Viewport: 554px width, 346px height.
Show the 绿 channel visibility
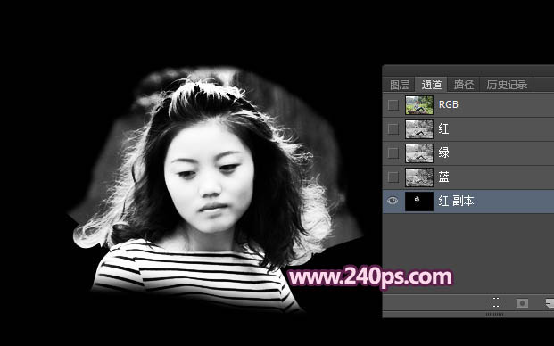click(393, 152)
